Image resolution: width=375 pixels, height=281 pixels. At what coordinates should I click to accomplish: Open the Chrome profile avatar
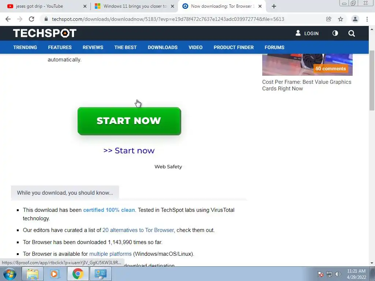355,19
